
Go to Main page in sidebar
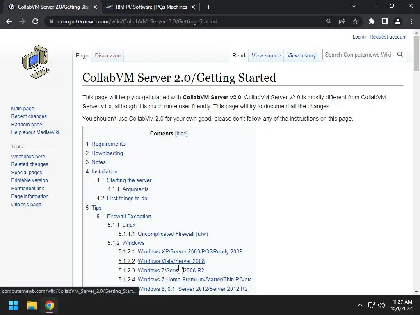pyautogui.click(x=23, y=108)
